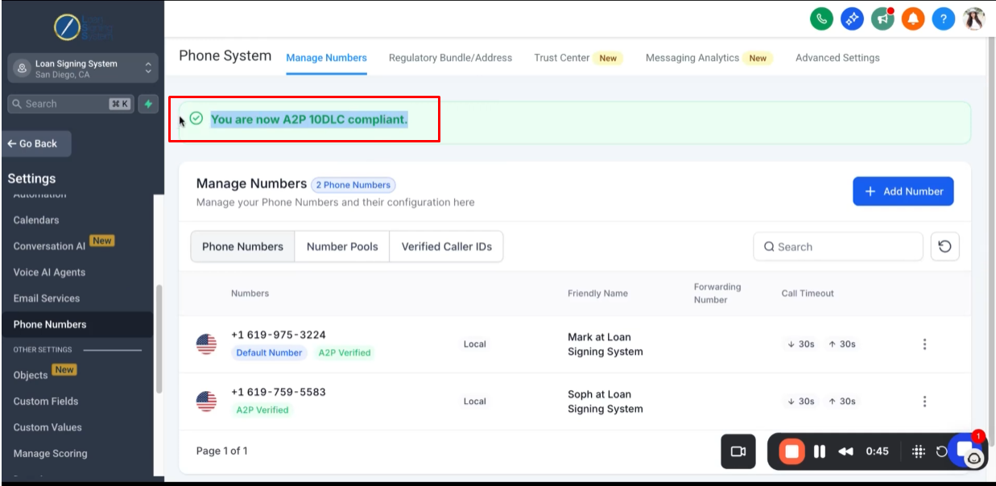The width and height of the screenshot is (996, 486).
Task: Click the camera icon in the recorder bar
Action: click(738, 451)
